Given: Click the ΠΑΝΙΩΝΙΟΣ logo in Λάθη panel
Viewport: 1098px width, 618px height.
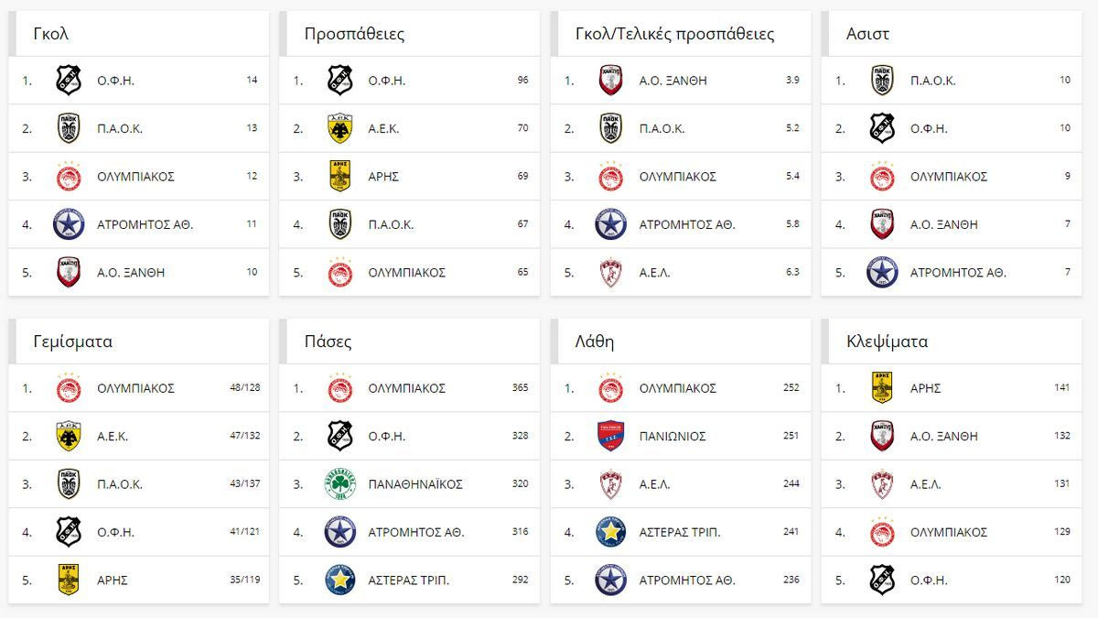Looking at the screenshot, I should 610,437.
